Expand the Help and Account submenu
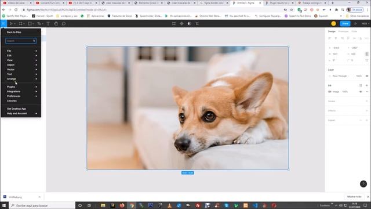 click(x=36, y=114)
